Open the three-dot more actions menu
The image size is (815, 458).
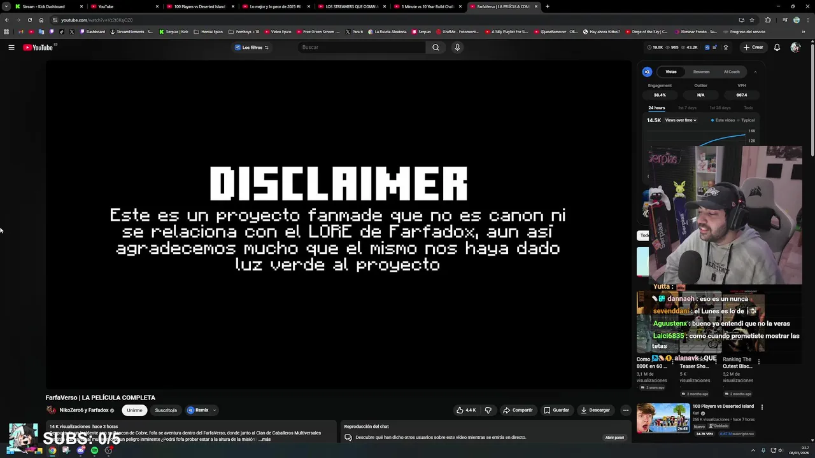pos(625,410)
